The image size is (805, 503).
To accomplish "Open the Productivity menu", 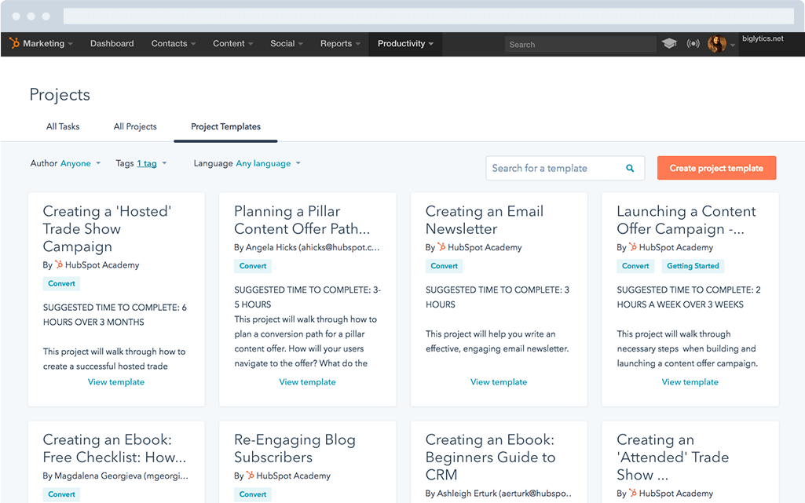I will coord(405,44).
